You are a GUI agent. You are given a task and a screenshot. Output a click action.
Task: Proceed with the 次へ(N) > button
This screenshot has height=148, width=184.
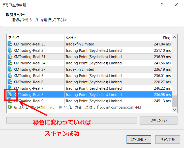coord(139,139)
